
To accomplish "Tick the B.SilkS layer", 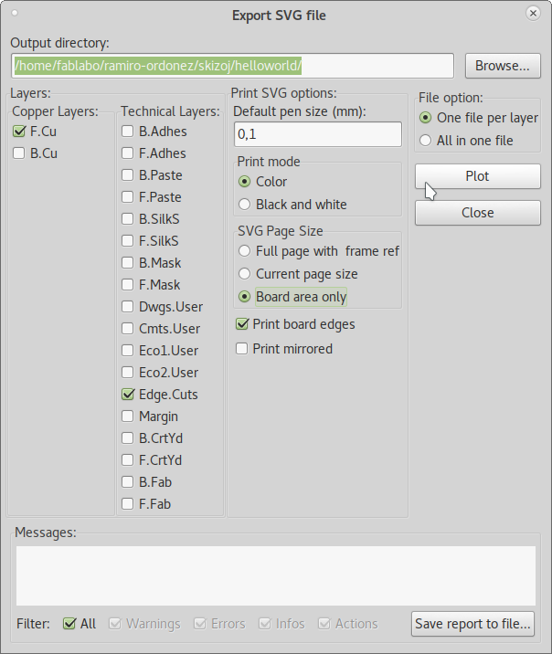I will tap(127, 218).
